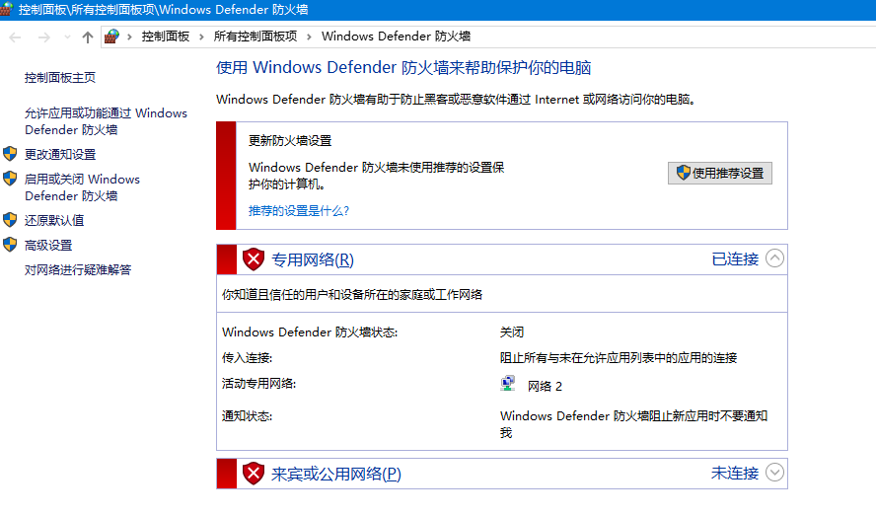Go to 控制面板主页
This screenshot has height=516, width=876.
(x=60, y=77)
